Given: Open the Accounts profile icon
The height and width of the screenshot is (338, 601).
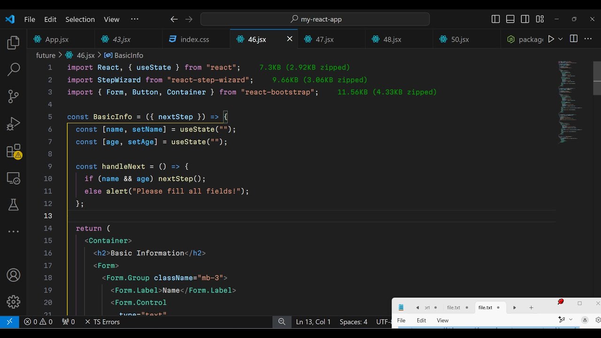Looking at the screenshot, I should [14, 275].
